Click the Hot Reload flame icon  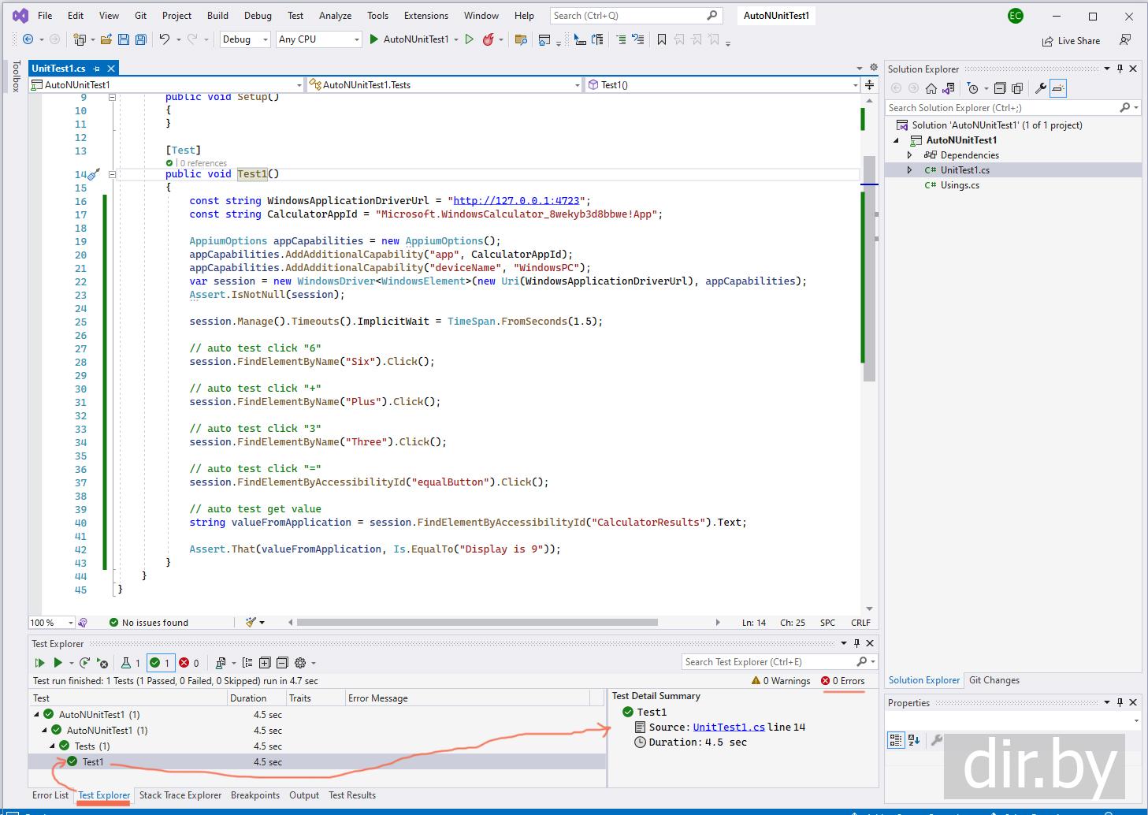pyautogui.click(x=489, y=39)
